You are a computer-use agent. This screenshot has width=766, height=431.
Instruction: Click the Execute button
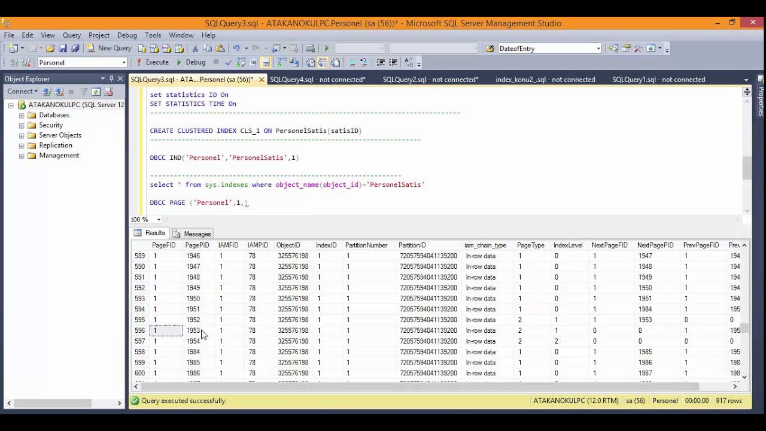click(152, 62)
